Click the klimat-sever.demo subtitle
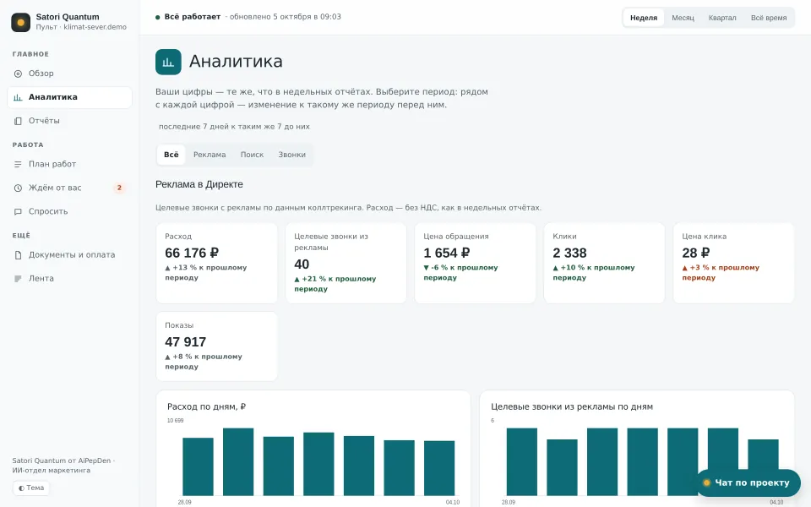 click(95, 27)
